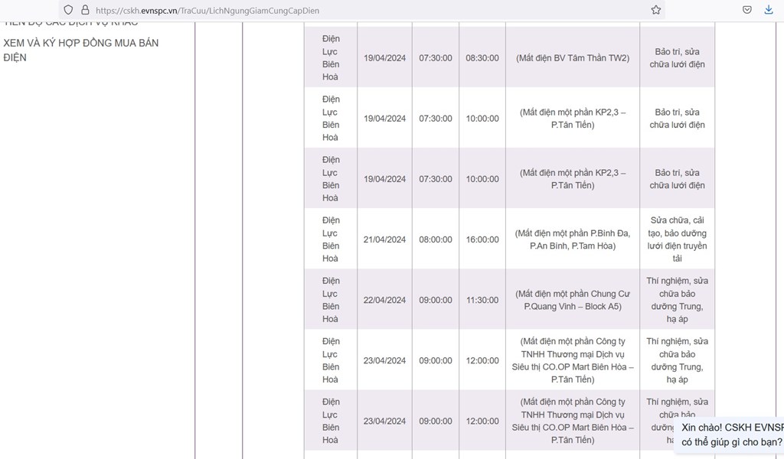Image resolution: width=784 pixels, height=459 pixels.
Task: Select the 21/04/2024 date cell
Action: click(x=384, y=239)
